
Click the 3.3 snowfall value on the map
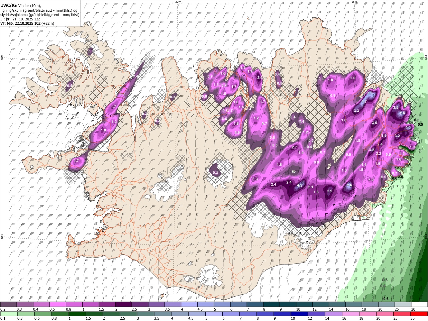[356, 111]
